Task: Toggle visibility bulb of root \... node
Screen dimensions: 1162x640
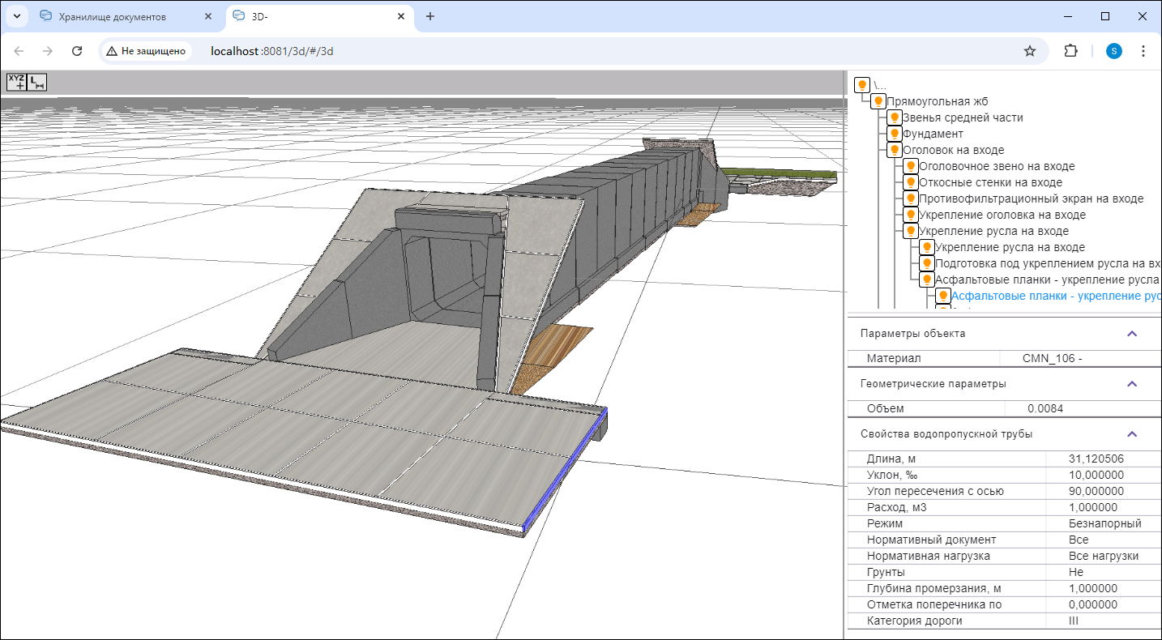Action: pyautogui.click(x=862, y=85)
